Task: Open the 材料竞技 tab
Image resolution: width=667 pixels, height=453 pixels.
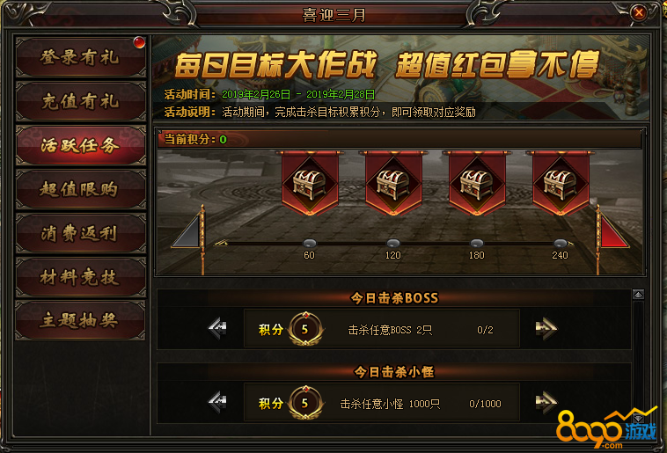Action: click(80, 277)
